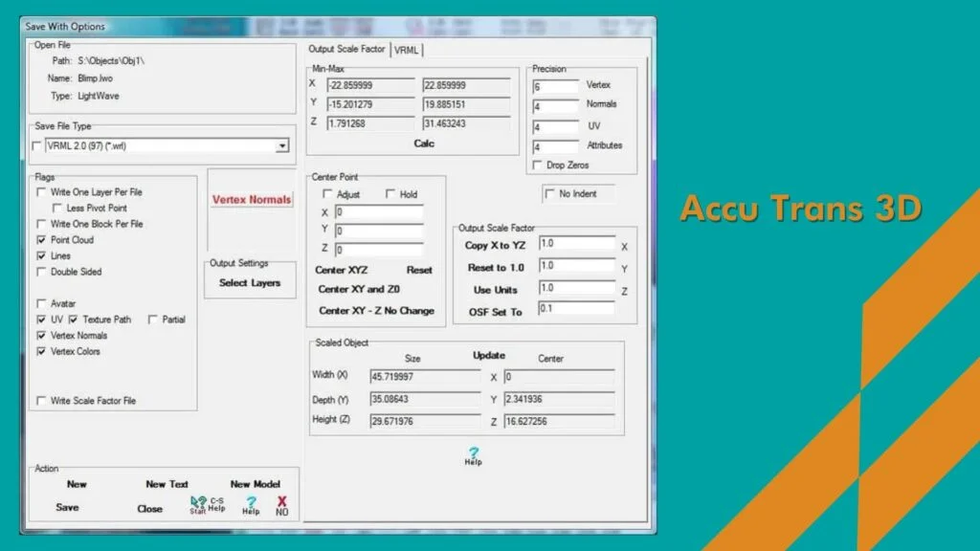The image size is (980, 551).
Task: Toggle Texture Path checkbox
Action: pyautogui.click(x=73, y=320)
